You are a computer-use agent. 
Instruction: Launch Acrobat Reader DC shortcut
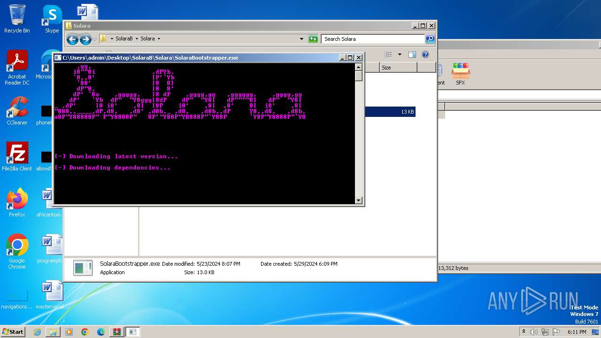click(x=17, y=68)
